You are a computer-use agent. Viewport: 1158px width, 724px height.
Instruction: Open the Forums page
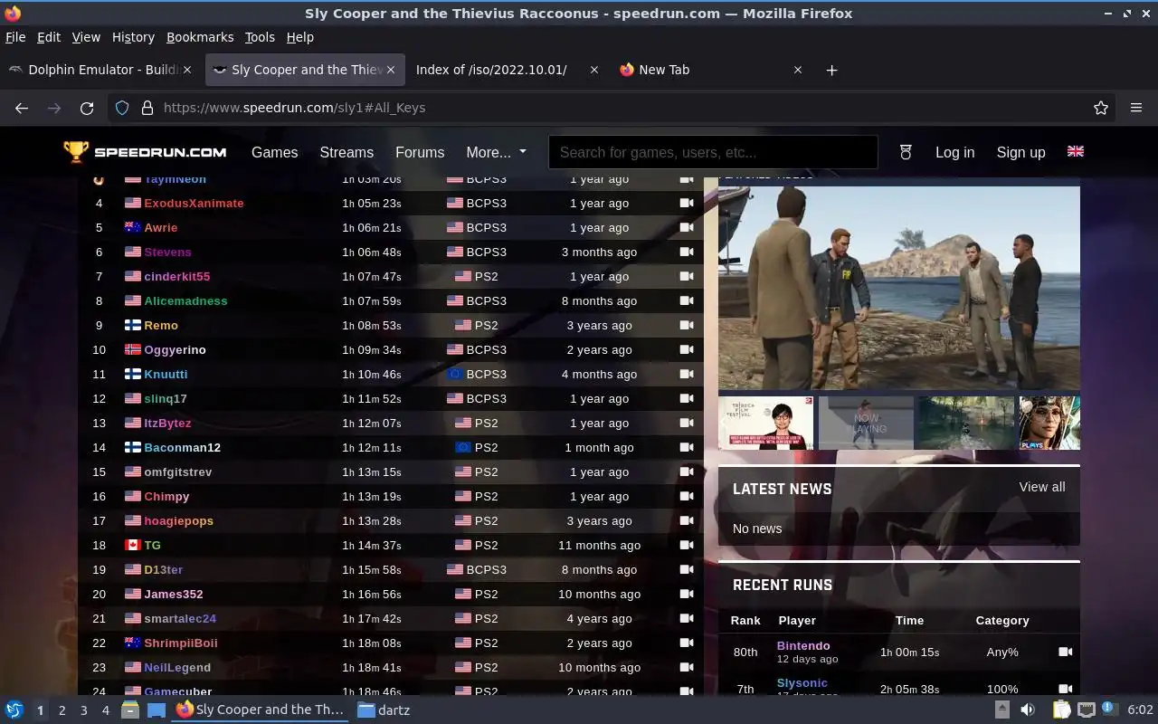tap(420, 152)
